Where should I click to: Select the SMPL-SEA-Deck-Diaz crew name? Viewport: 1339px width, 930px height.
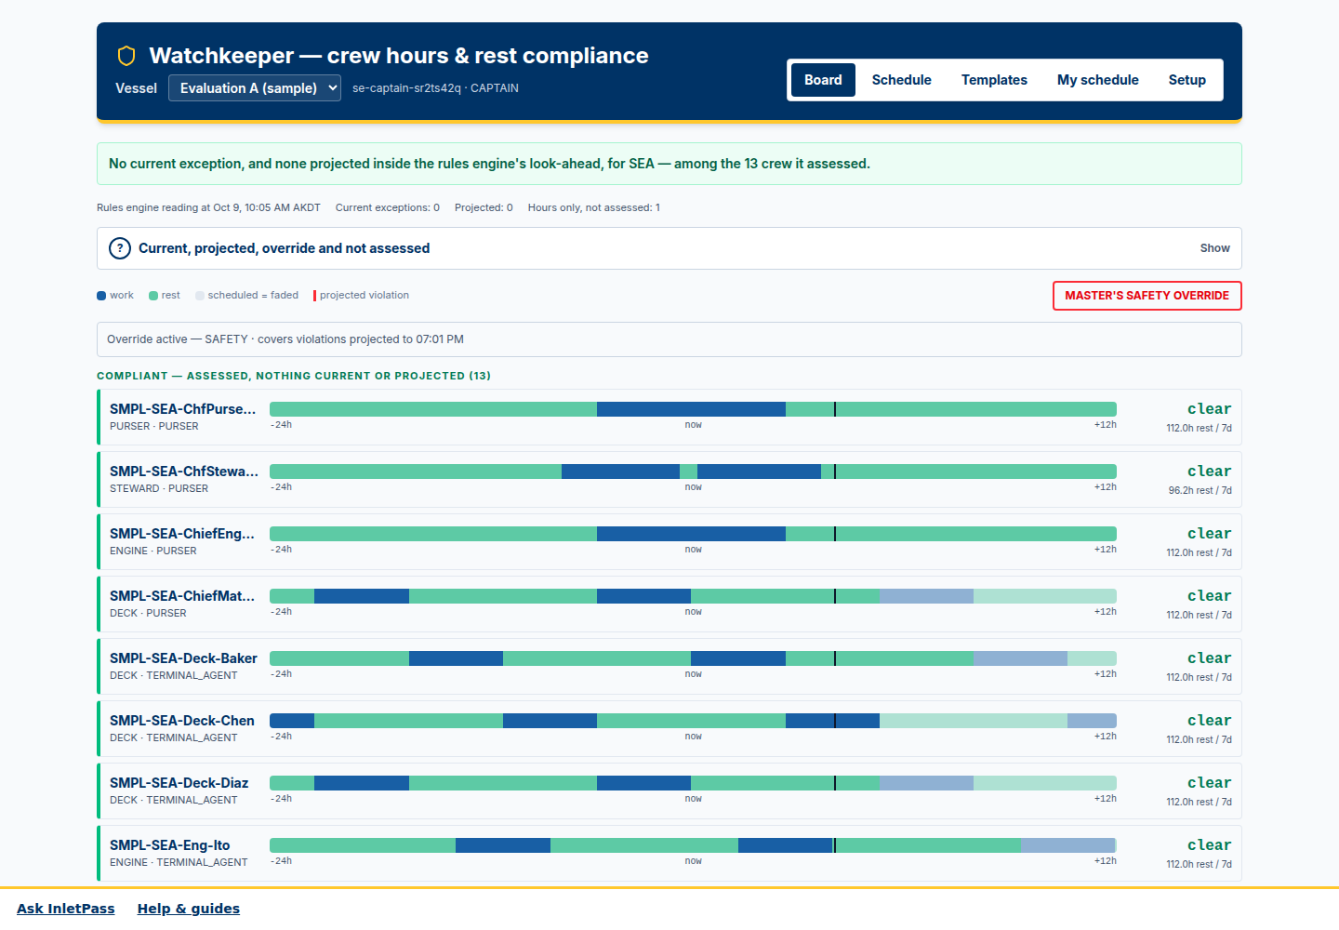point(179,783)
